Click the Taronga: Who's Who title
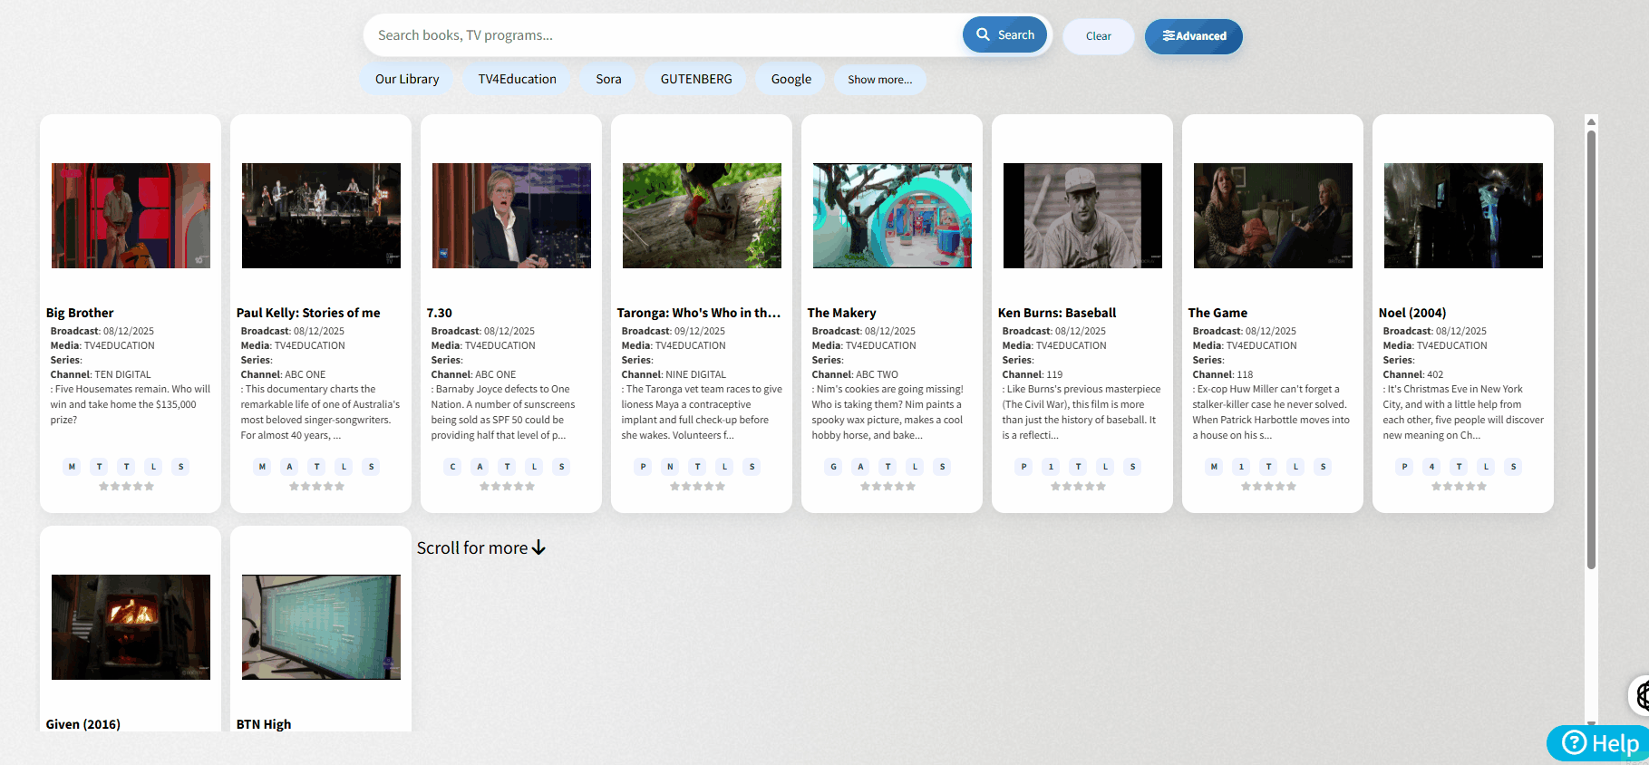Image resolution: width=1649 pixels, height=765 pixels. [x=699, y=313]
